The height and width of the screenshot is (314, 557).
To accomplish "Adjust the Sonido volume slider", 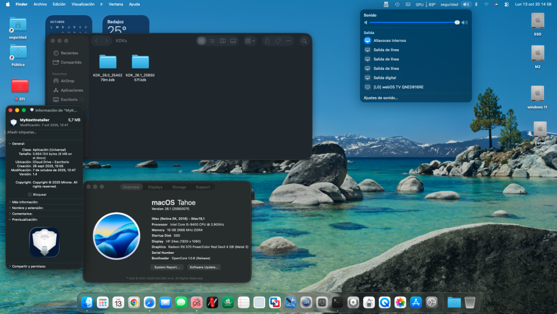I will coord(414,22).
